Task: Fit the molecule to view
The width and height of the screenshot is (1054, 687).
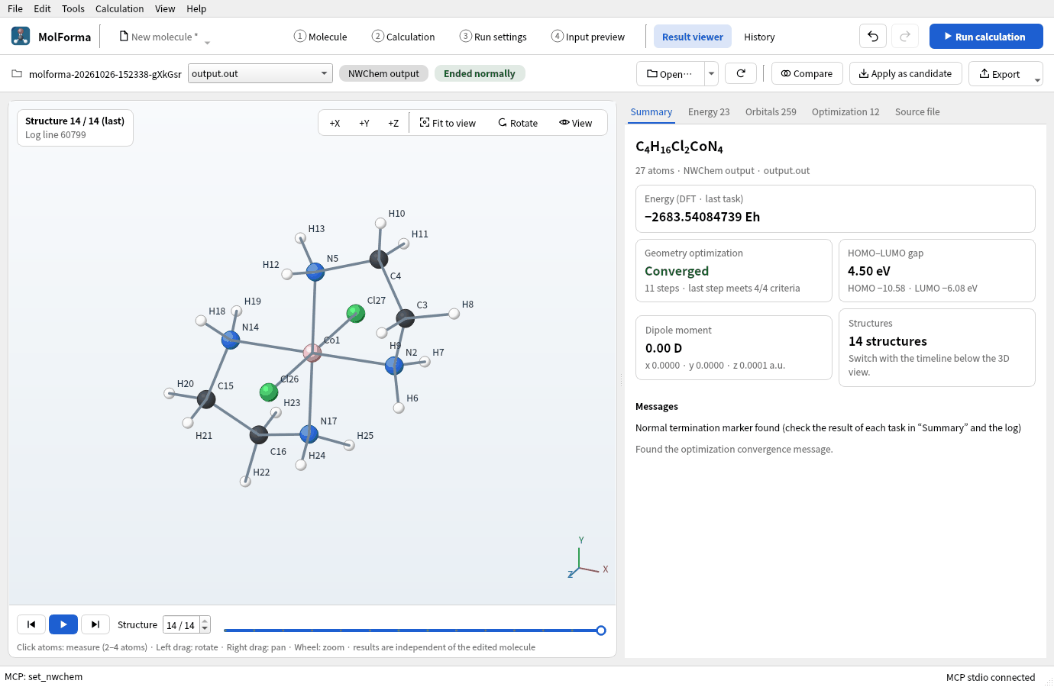Action: (x=448, y=123)
